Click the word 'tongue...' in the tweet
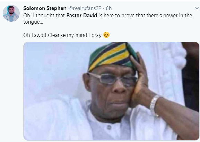The image size is (200, 142). pyautogui.click(x=33, y=22)
